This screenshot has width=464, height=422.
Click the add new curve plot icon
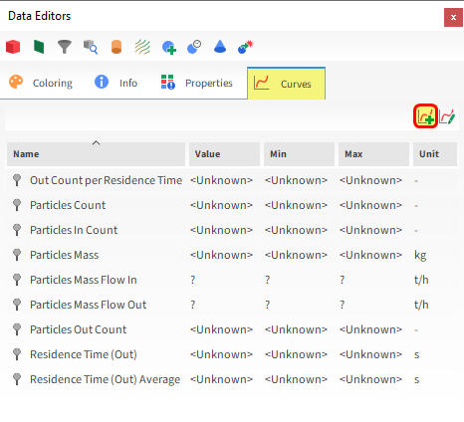[425, 116]
